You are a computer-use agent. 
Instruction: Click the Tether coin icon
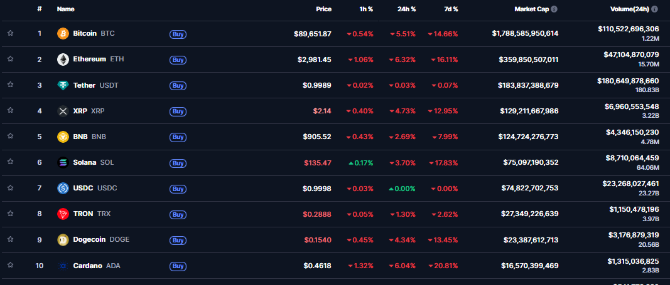click(63, 85)
